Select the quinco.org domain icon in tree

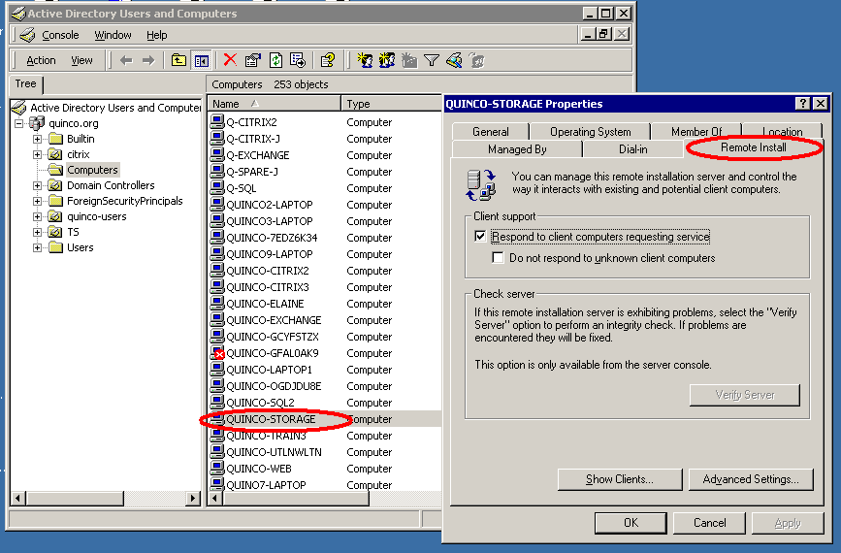point(37,123)
